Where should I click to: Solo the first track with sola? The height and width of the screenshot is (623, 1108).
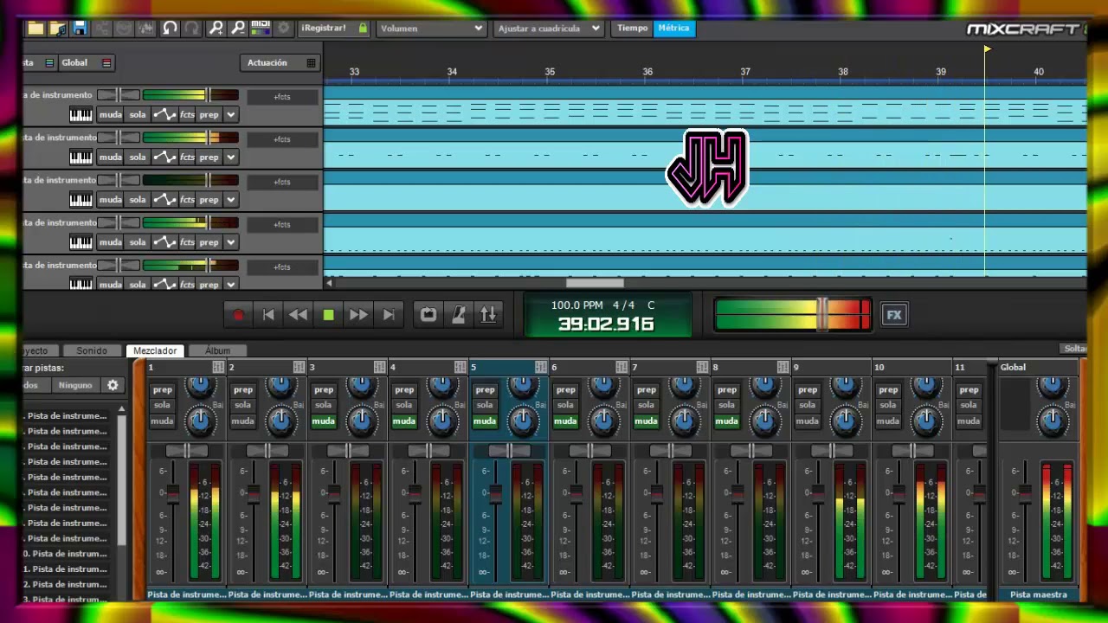coord(138,114)
